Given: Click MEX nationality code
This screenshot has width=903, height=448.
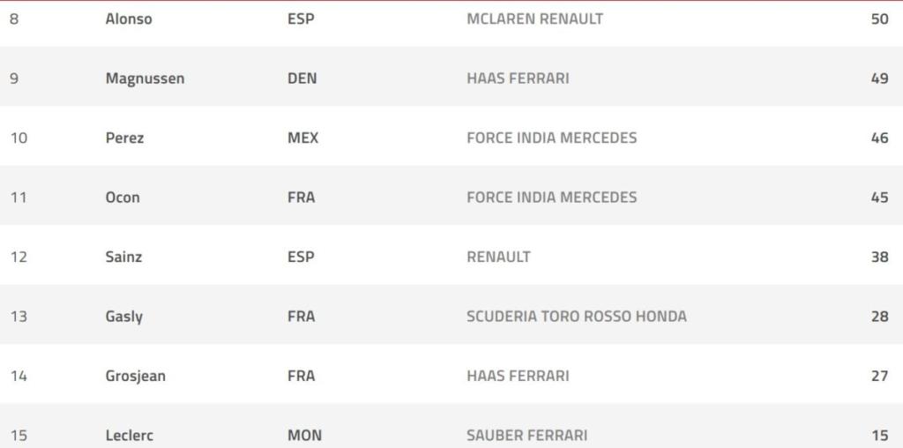Looking at the screenshot, I should [303, 138].
